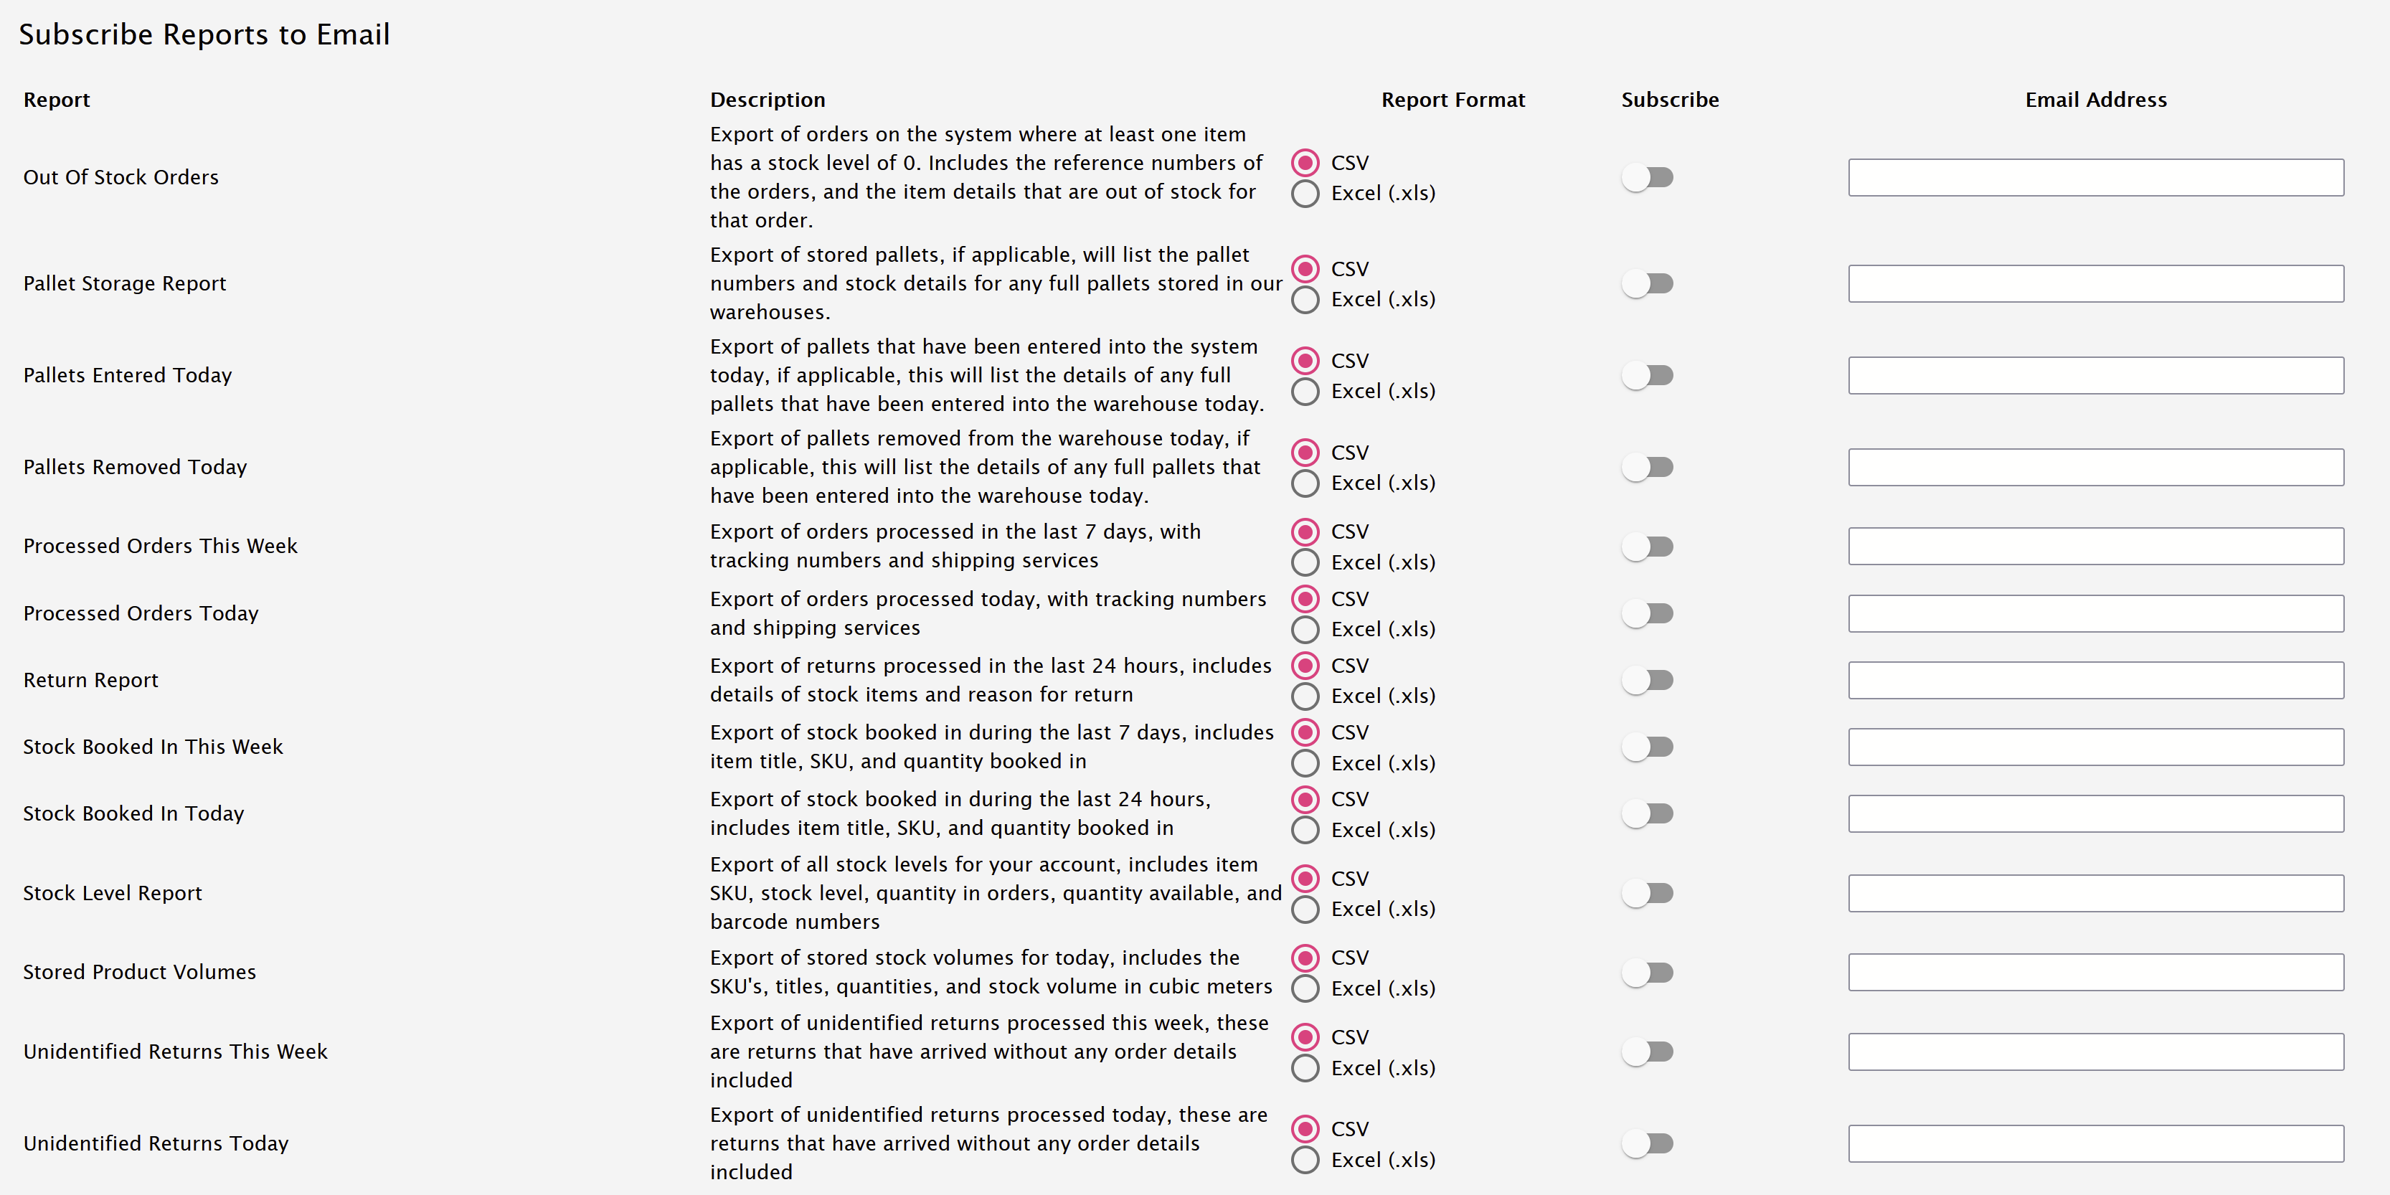Screen dimensions: 2390x1195
Task: Toggle subscription for Pallet Storage Report
Action: click(1647, 283)
